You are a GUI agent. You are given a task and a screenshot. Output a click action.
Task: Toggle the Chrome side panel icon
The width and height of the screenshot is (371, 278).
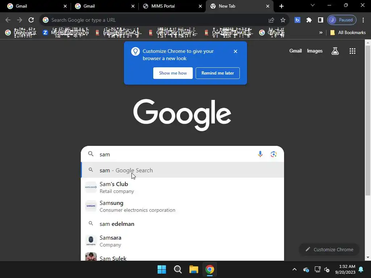coord(320,20)
